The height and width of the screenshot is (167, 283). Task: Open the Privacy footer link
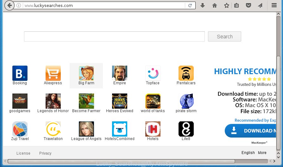tap(45, 153)
